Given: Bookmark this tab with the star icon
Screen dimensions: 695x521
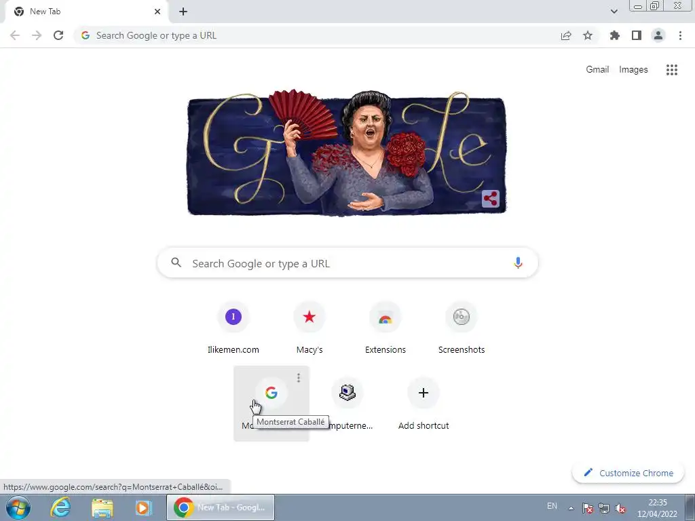Looking at the screenshot, I should [588, 35].
